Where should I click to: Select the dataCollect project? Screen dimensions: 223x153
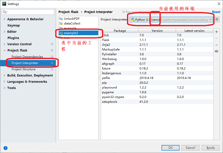pos(72,23)
